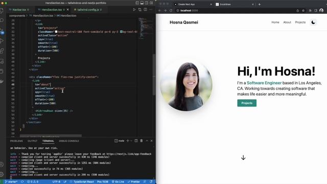Run the file using the editor play icon
The image size is (327, 184).
(134, 10)
